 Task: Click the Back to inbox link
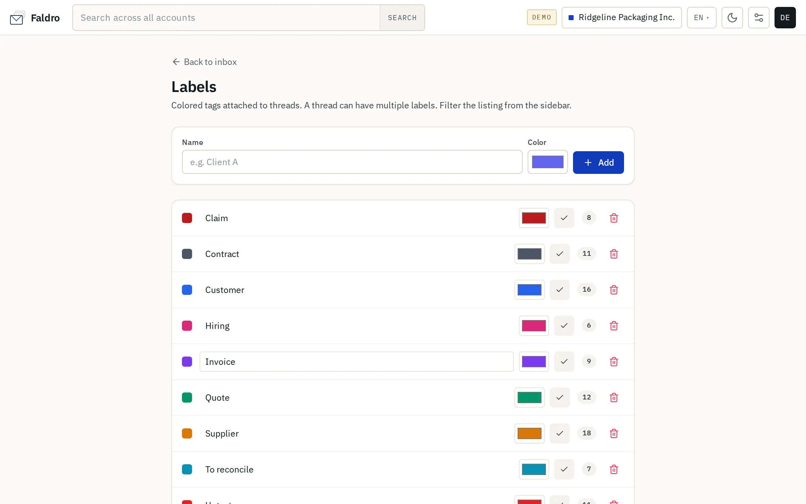coord(205,62)
